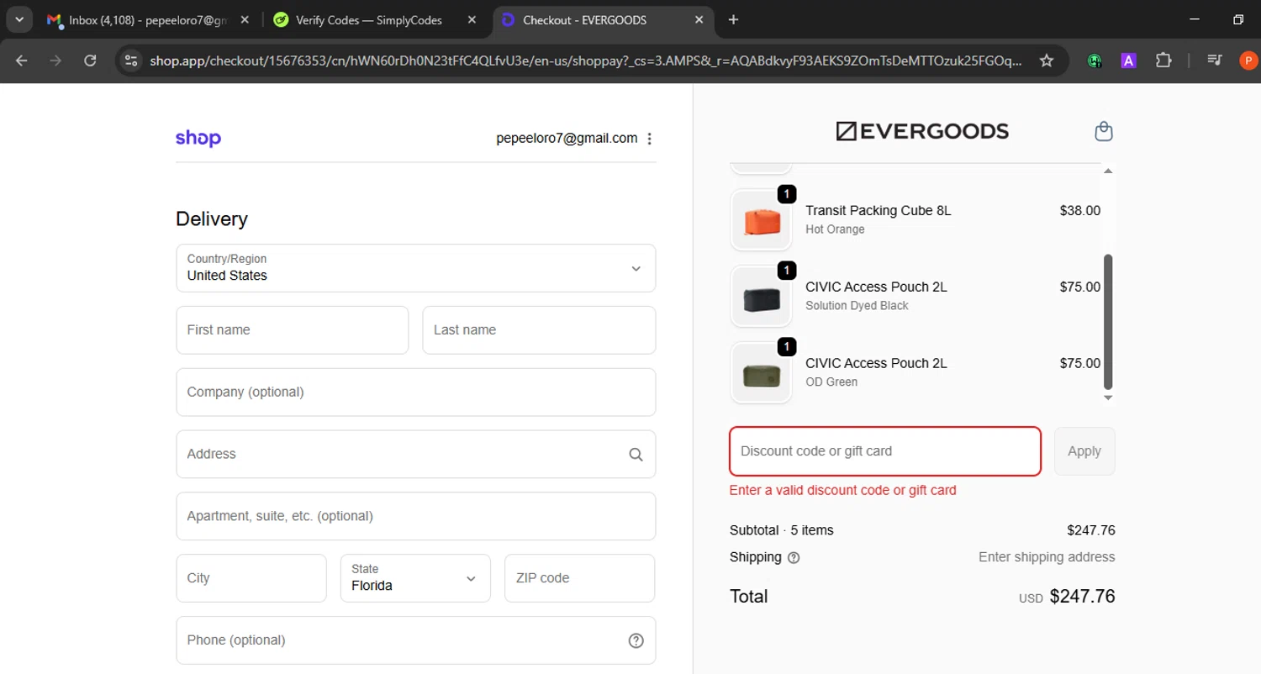The height and width of the screenshot is (674, 1261).
Task: Click the Transit Packing Cube 8L thumbnail
Action: pyautogui.click(x=762, y=220)
